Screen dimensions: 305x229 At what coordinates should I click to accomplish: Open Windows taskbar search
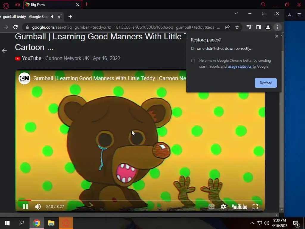point(21,223)
